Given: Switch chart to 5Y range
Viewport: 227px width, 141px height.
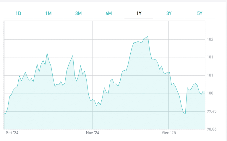Looking at the screenshot, I should coord(200,13).
